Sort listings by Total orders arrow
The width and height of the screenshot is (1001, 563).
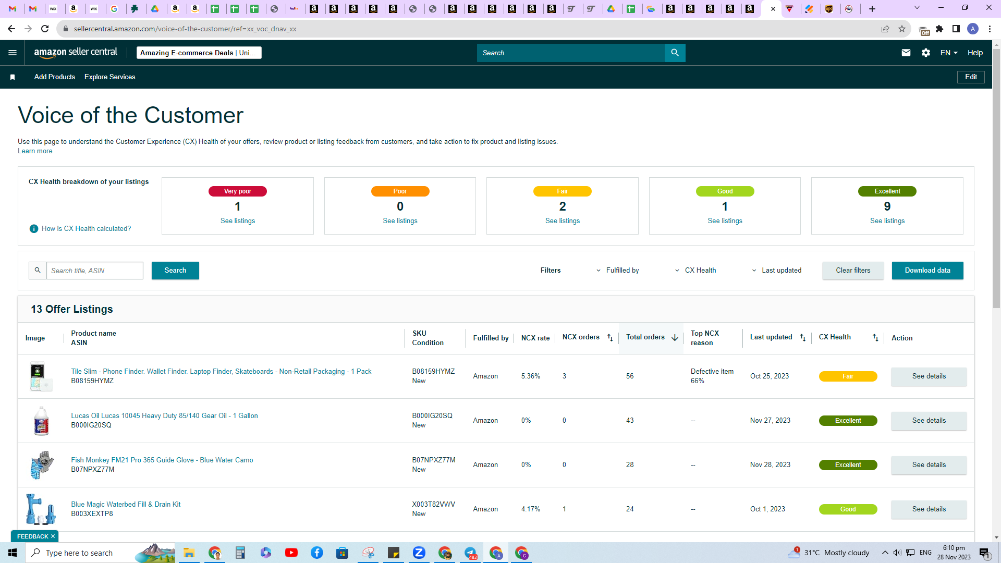coord(675,338)
